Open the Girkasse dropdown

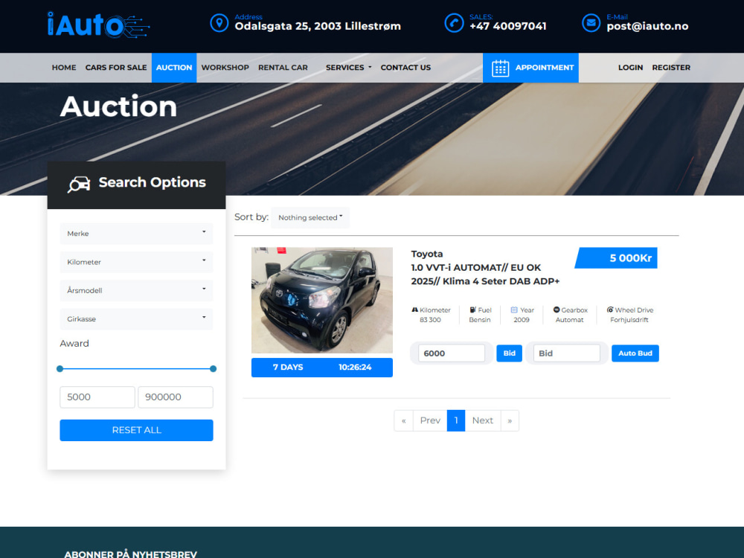[x=136, y=319]
